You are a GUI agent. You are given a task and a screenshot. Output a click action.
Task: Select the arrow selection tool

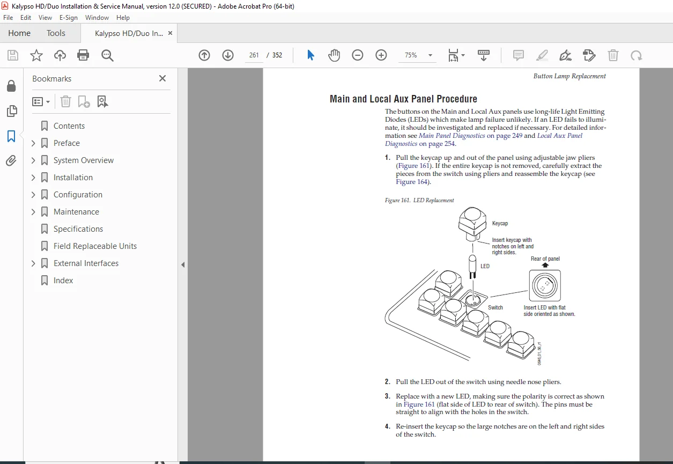coord(310,55)
